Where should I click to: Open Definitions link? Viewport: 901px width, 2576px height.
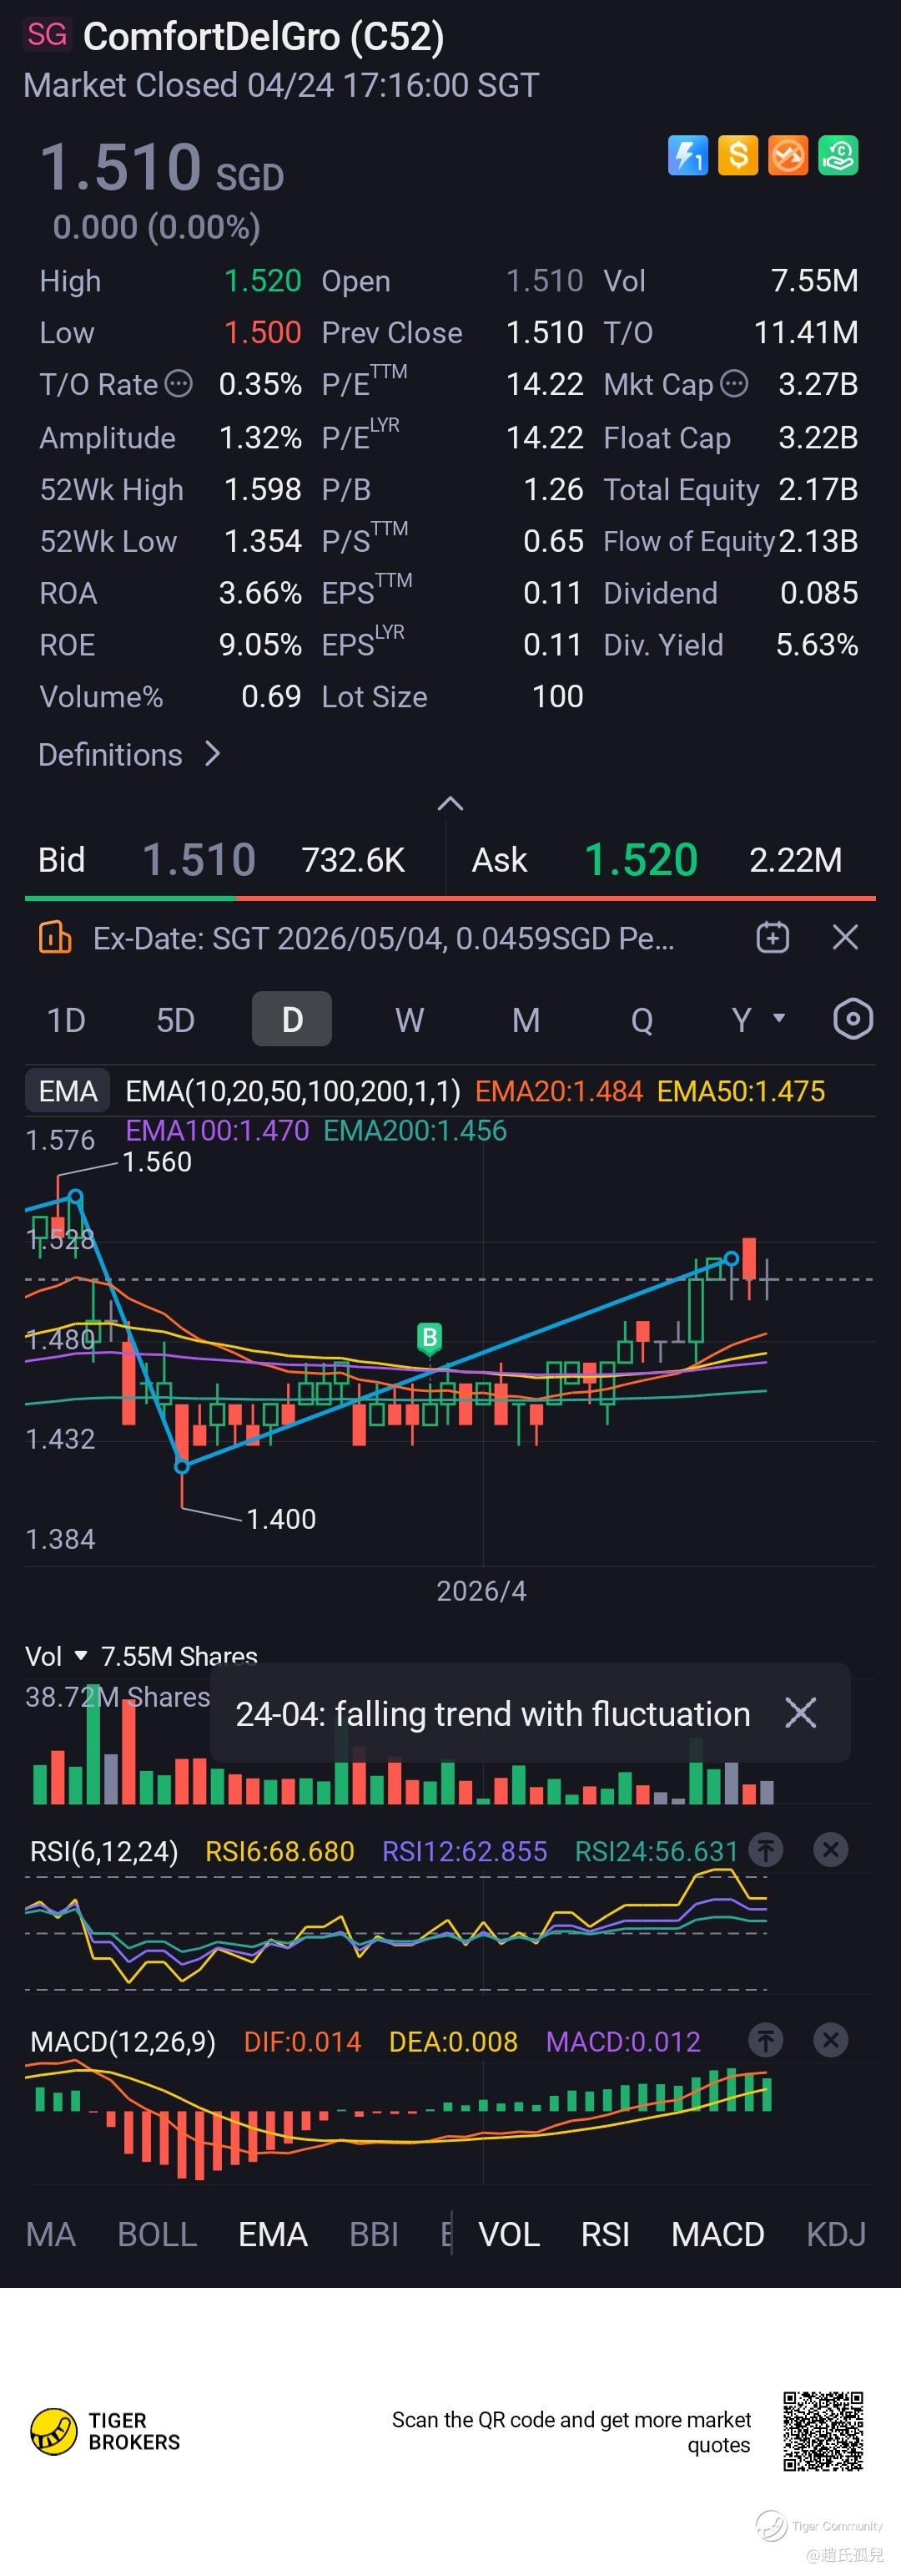[128, 754]
